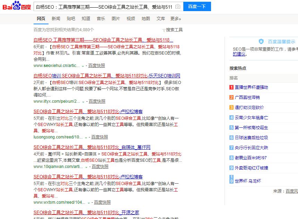Open hot search 直播世界杯遭强吻
Viewport: 298px width, 219px height.
251,87
